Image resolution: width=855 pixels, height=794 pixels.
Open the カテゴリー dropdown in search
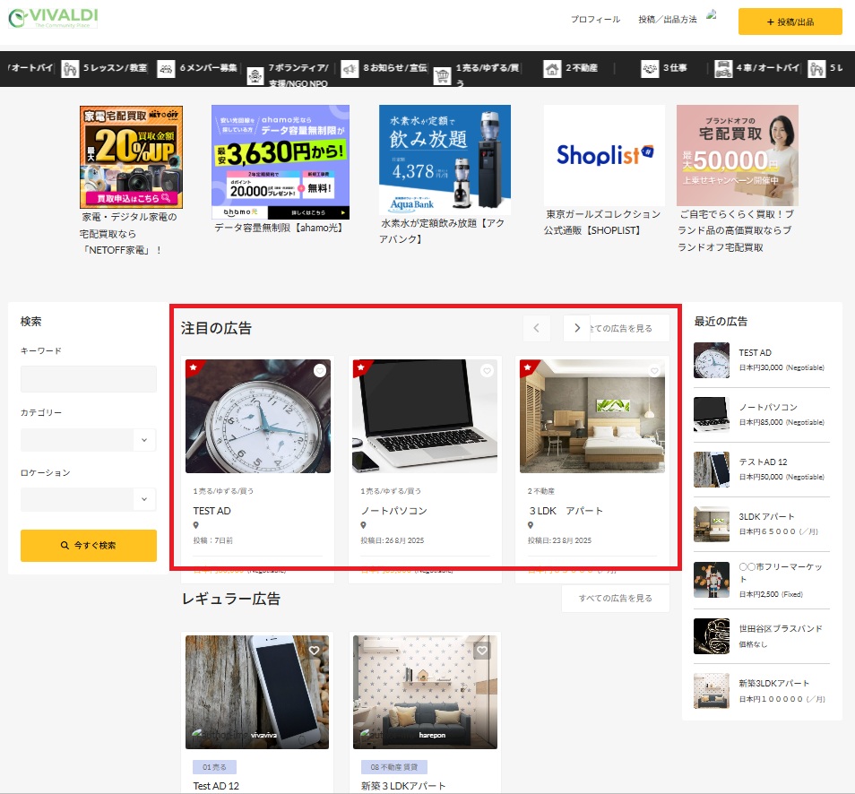tap(88, 440)
